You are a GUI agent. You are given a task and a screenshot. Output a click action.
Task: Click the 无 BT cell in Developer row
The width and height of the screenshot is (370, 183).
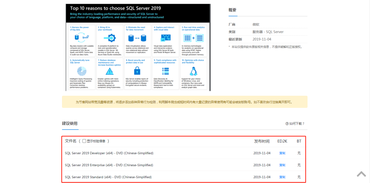(299, 153)
